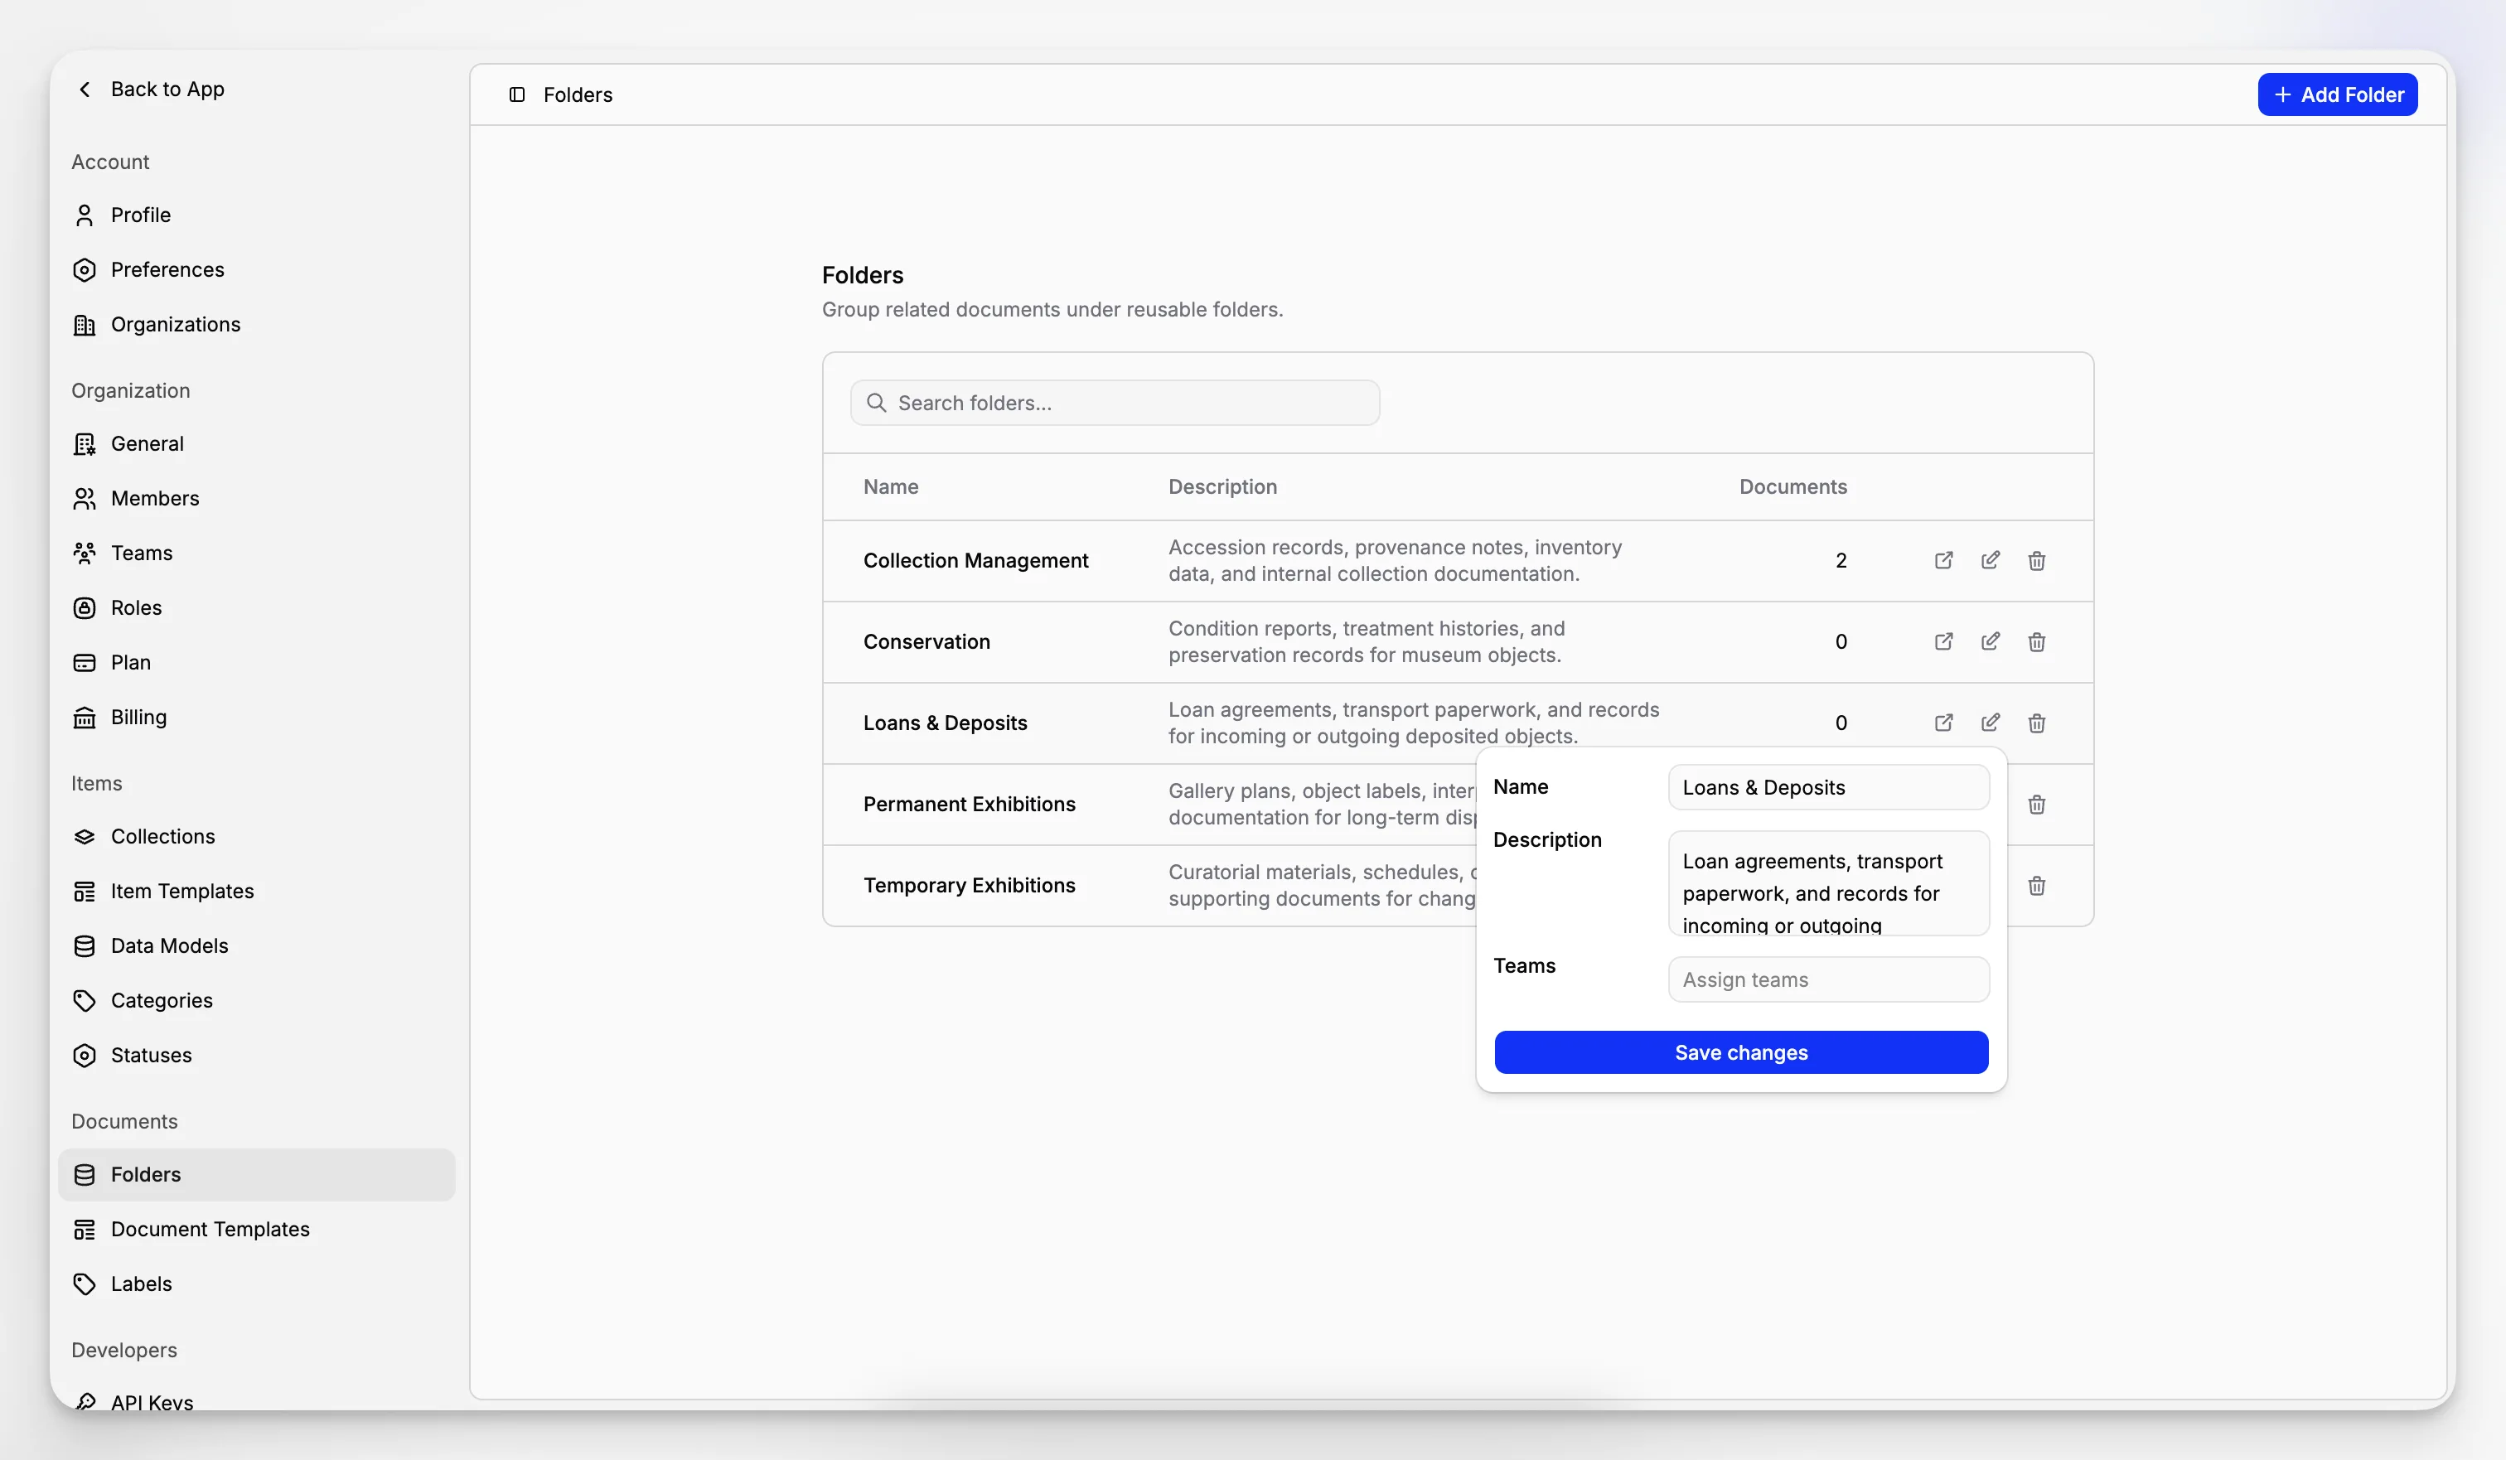Click the Description textarea in popover
2506x1460 pixels.
click(1829, 883)
